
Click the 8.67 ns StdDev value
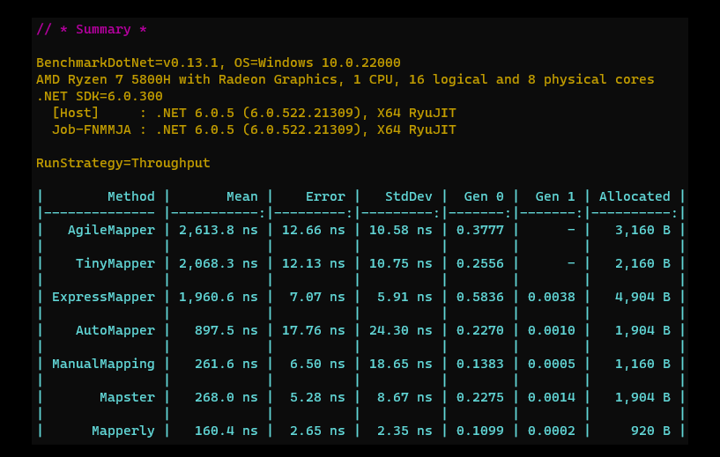405,397
